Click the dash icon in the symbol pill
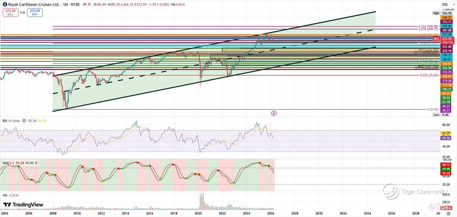The height and width of the screenshot is (217, 457). point(84,5)
